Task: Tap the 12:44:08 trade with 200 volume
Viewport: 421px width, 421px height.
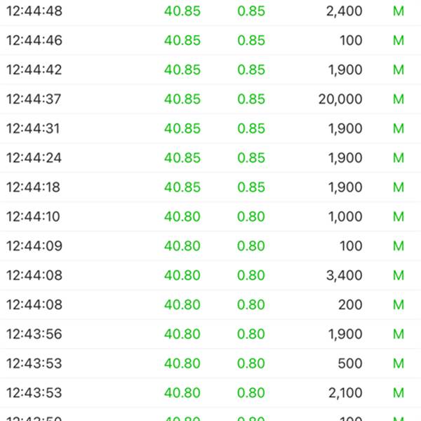Action: (210, 305)
